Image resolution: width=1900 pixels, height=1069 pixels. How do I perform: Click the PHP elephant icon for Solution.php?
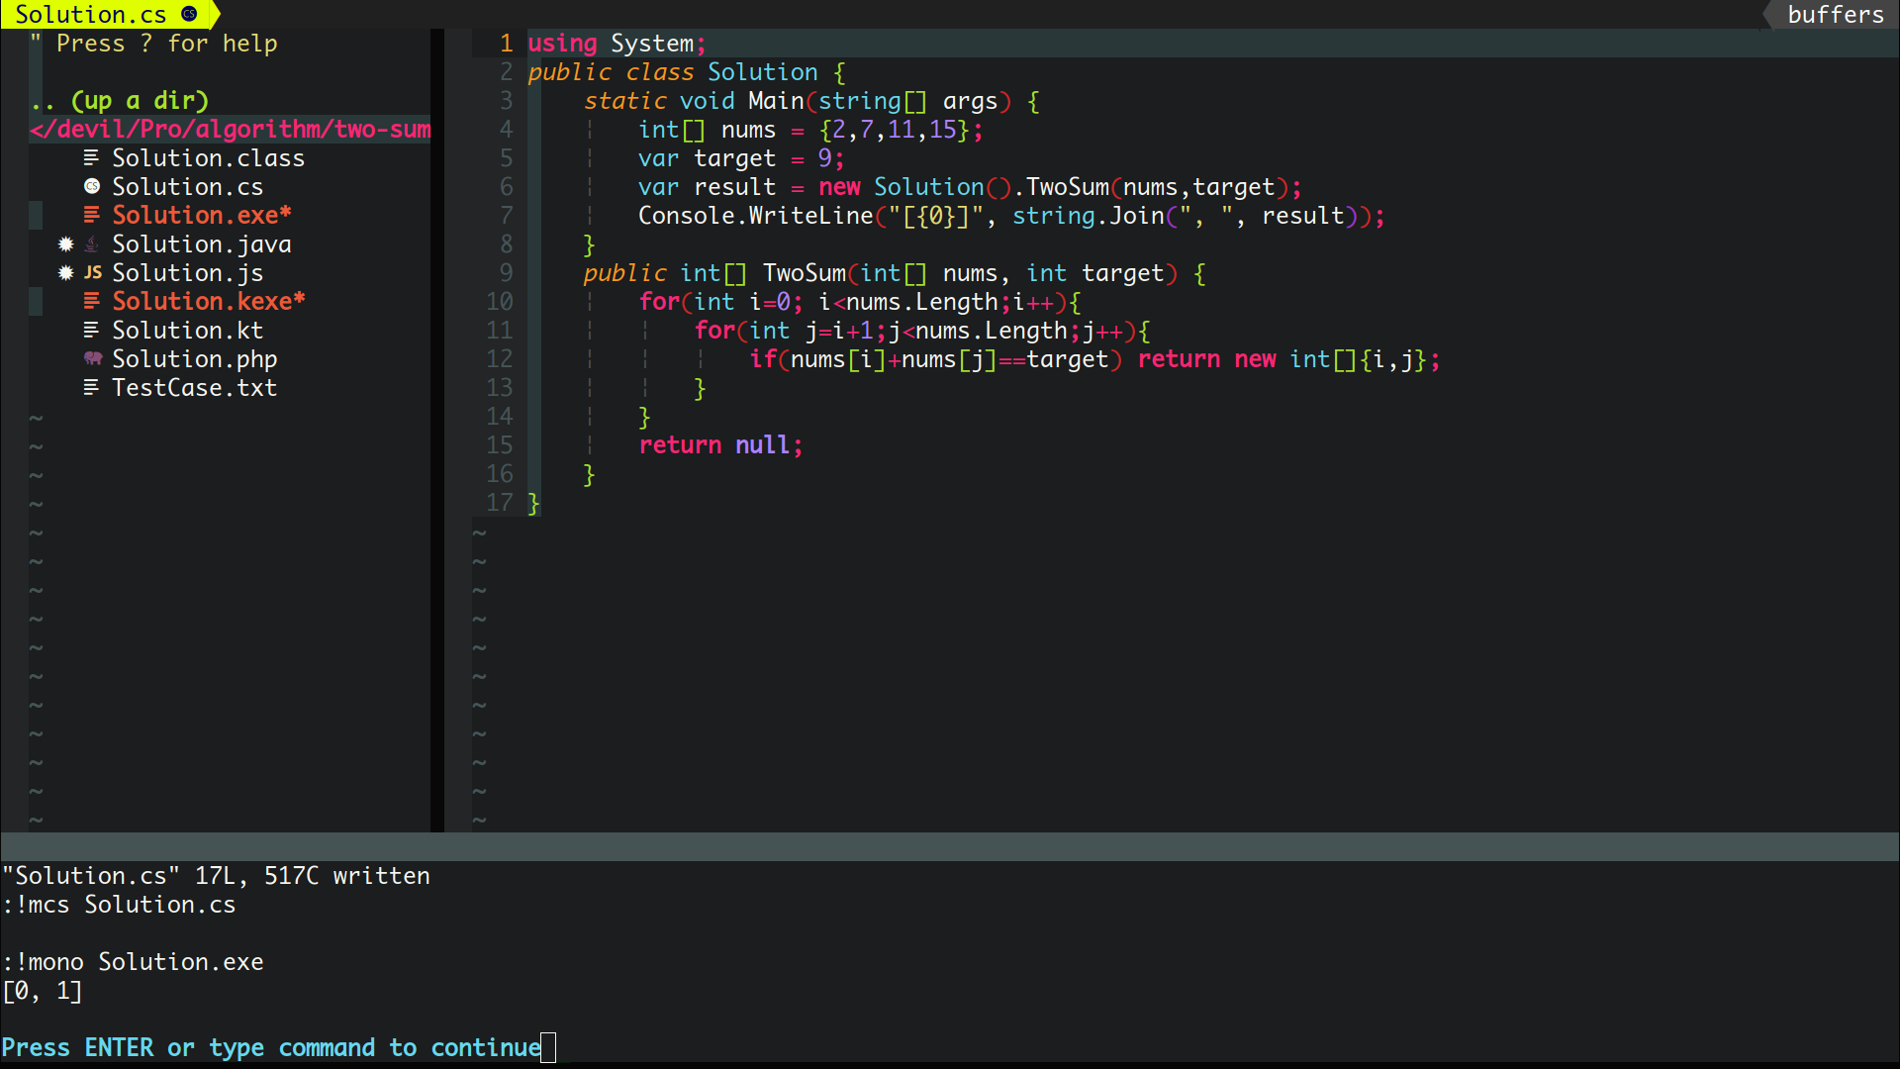(x=92, y=359)
